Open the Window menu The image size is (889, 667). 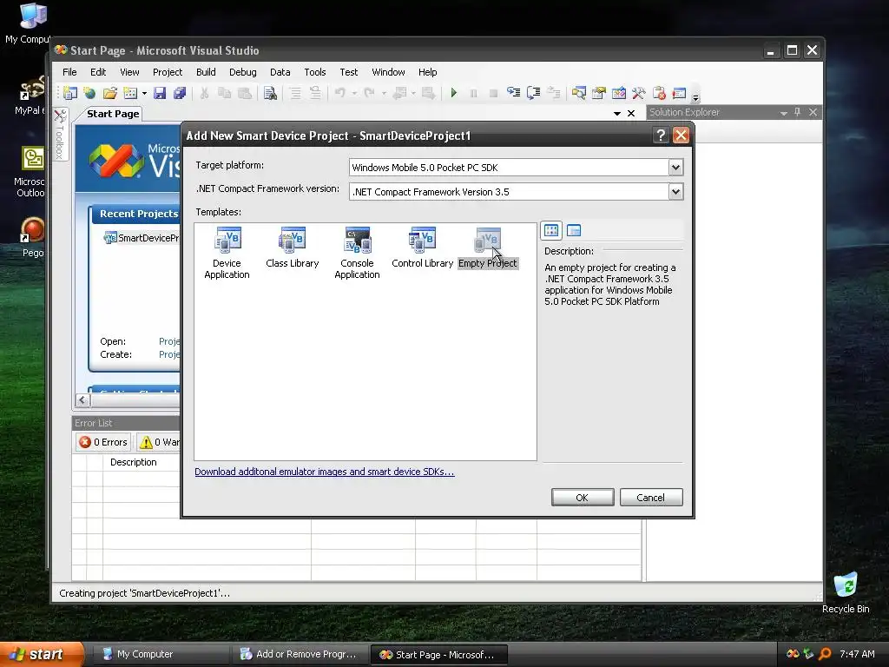pos(388,72)
